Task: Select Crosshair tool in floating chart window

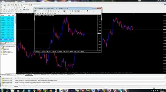Action: point(38,11)
